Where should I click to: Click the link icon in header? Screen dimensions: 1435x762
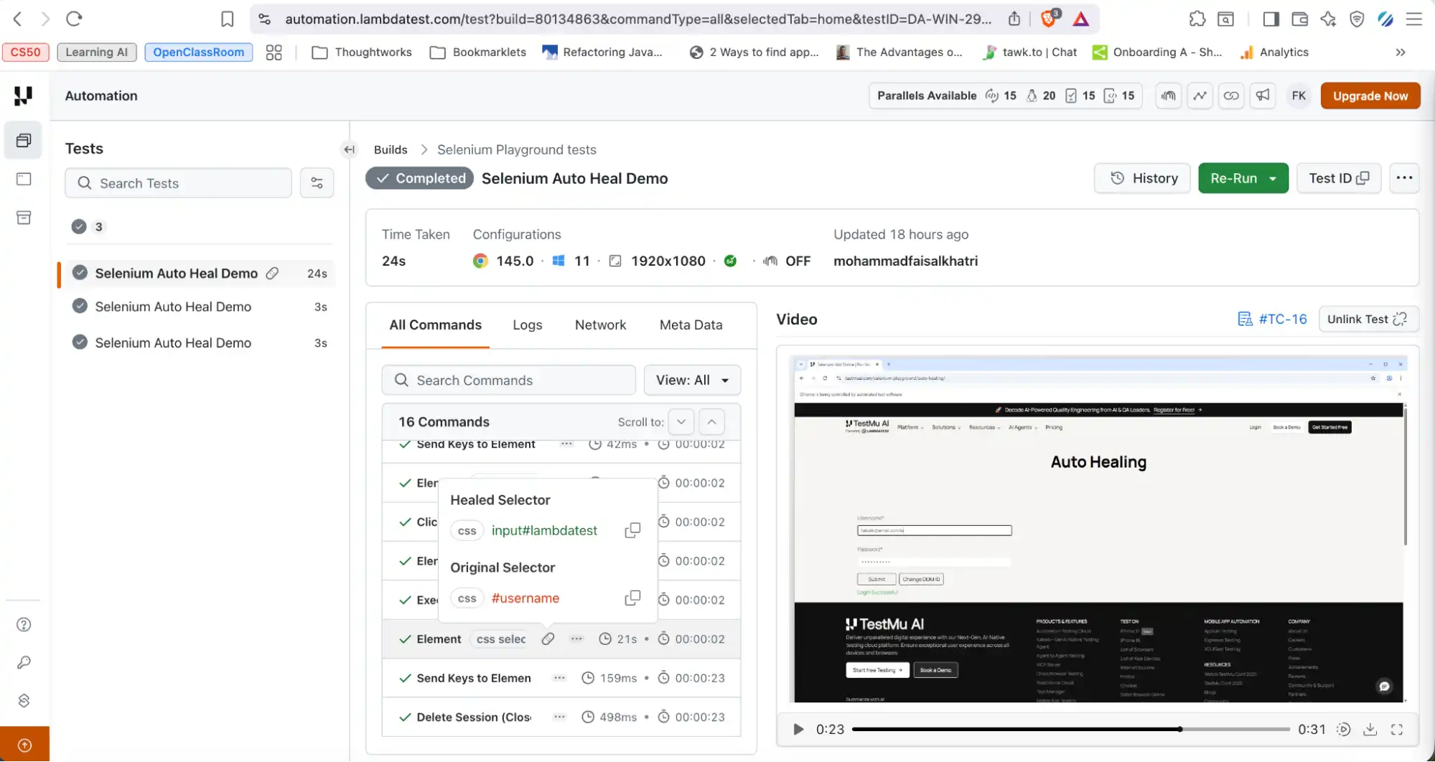(x=1231, y=96)
